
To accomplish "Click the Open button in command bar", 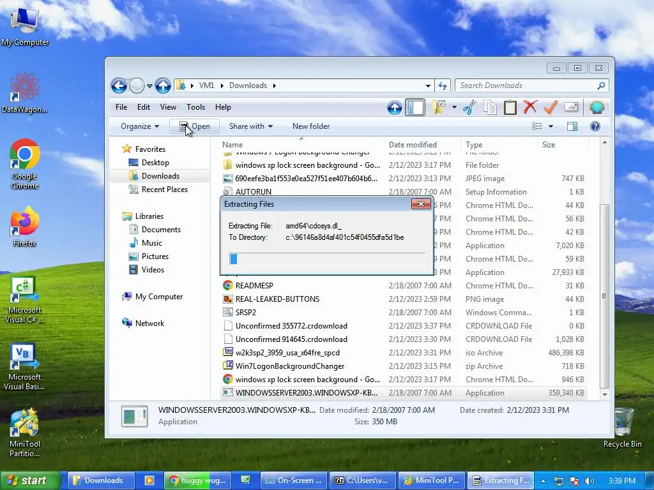I will 194,126.
